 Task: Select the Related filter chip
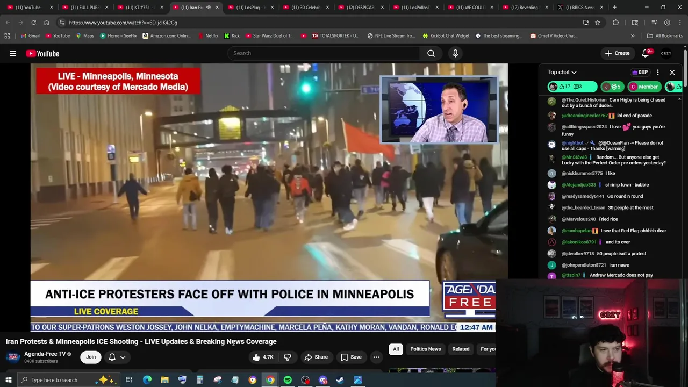pos(461,349)
